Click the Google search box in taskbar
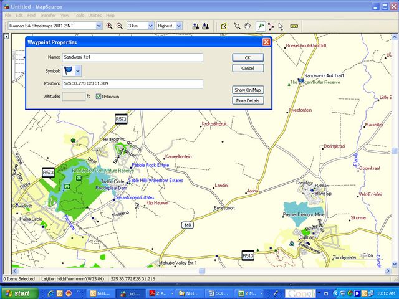The width and height of the screenshot is (399, 299). pos(300,293)
